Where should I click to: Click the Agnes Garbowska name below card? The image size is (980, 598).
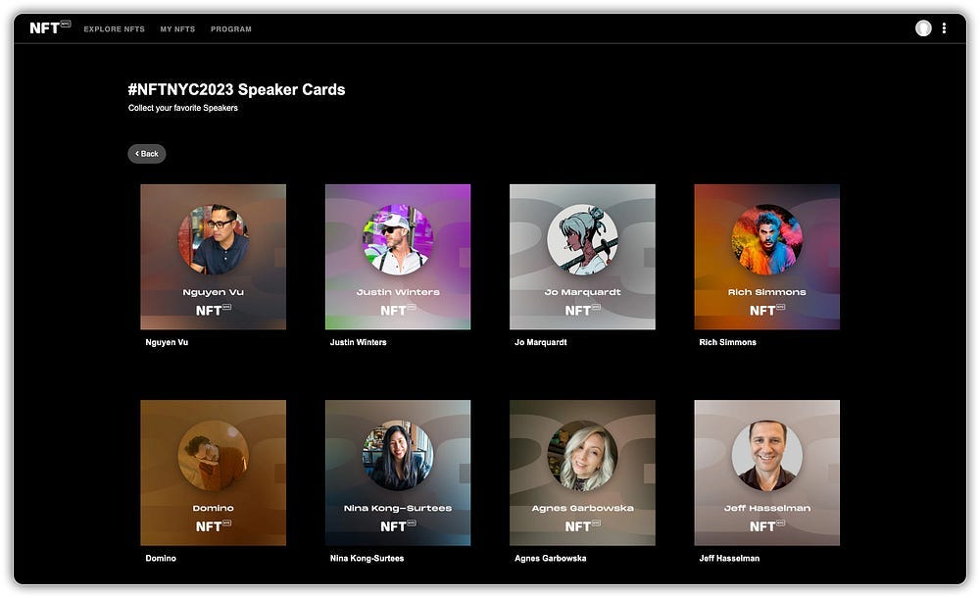click(551, 558)
